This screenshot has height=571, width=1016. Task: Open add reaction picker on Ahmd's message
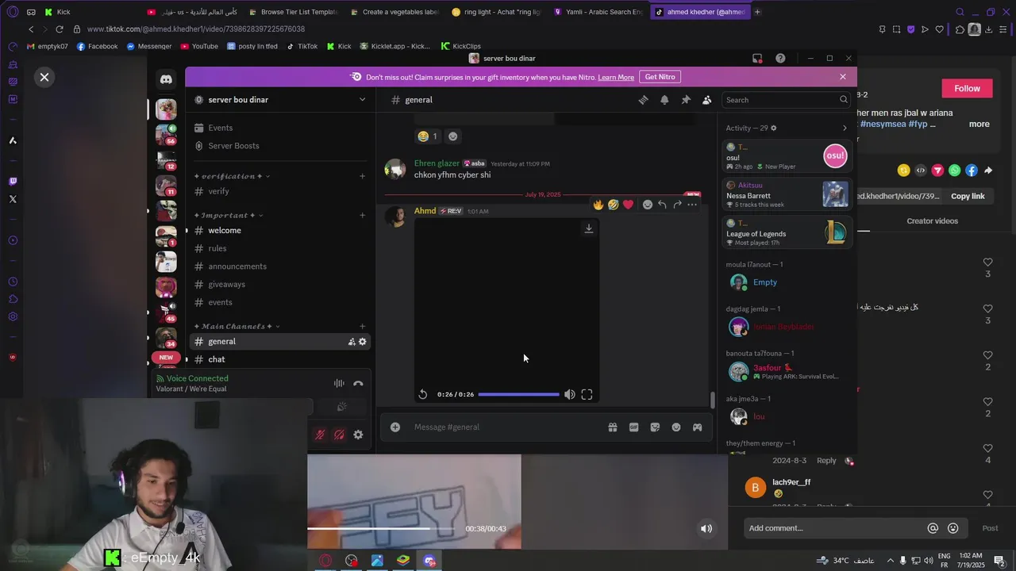point(647,205)
